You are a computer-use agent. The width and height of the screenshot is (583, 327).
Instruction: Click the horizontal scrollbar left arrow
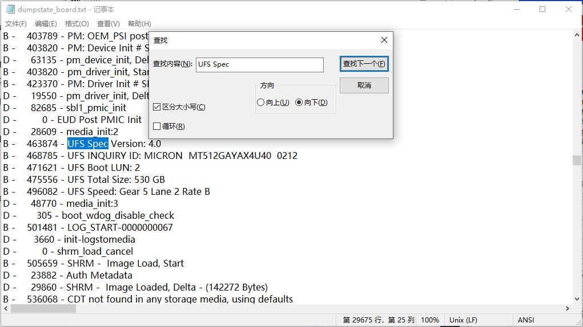pos(6,308)
